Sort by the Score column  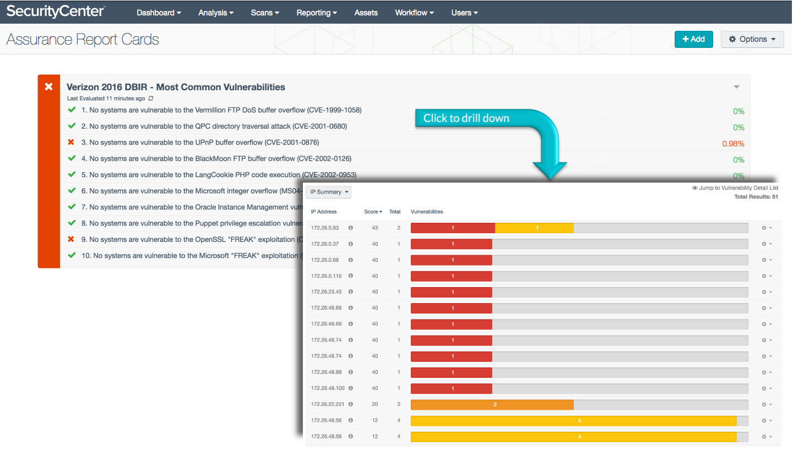click(373, 212)
